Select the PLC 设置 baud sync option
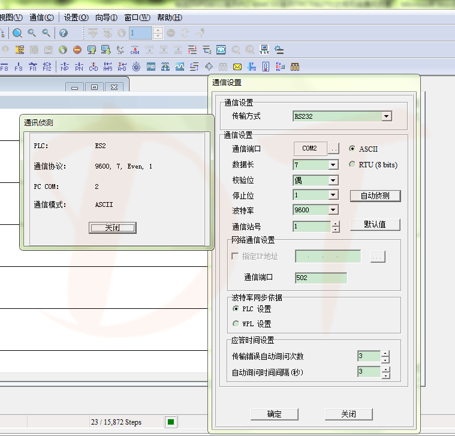Image resolution: width=455 pixels, height=436 pixels. pyautogui.click(x=236, y=309)
